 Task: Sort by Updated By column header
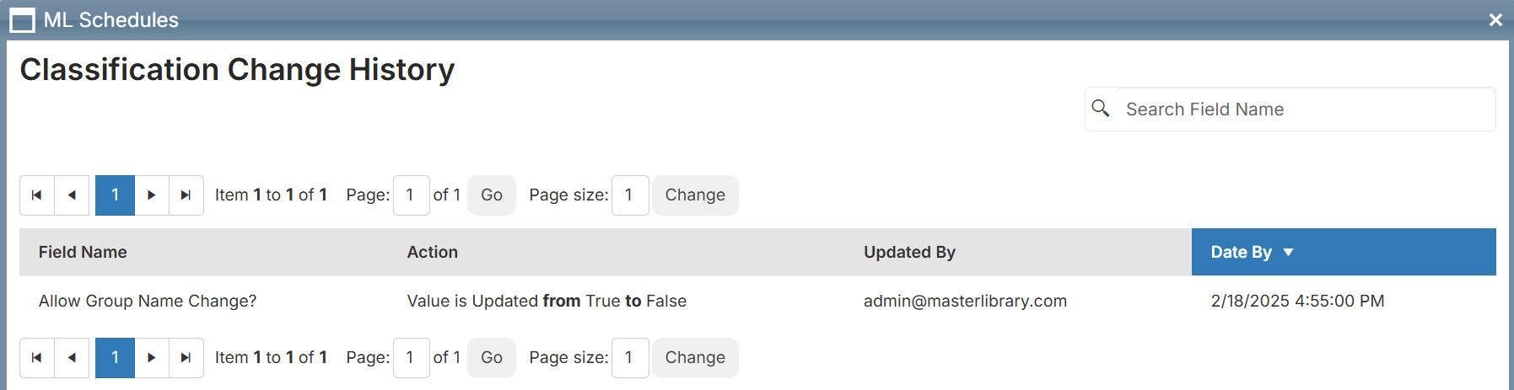[909, 252]
